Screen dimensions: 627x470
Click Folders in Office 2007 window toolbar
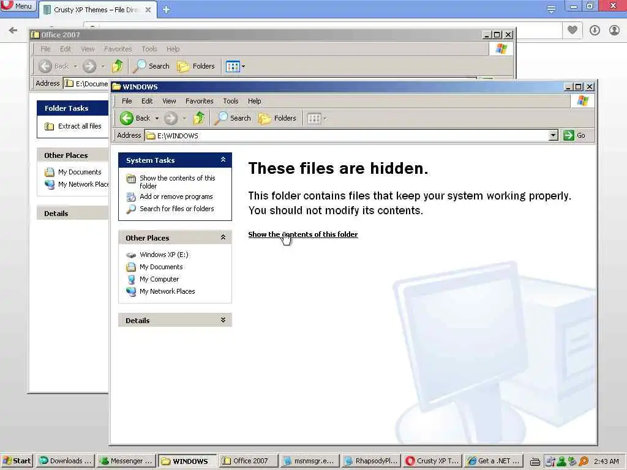(196, 66)
